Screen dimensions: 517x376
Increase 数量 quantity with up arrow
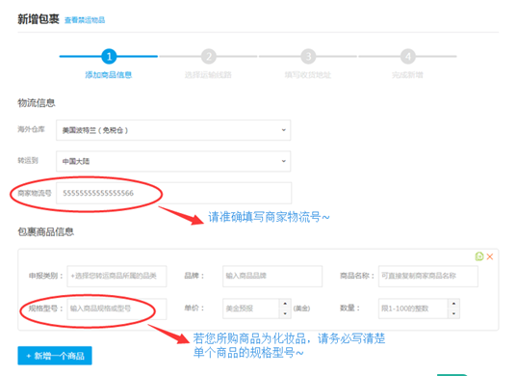[453, 304]
